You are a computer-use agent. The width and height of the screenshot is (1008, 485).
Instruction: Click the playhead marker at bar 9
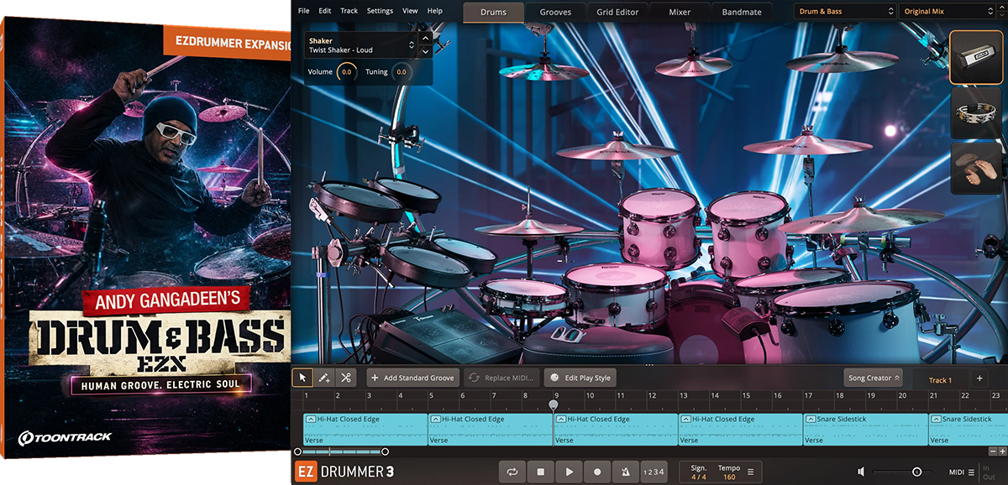553,404
